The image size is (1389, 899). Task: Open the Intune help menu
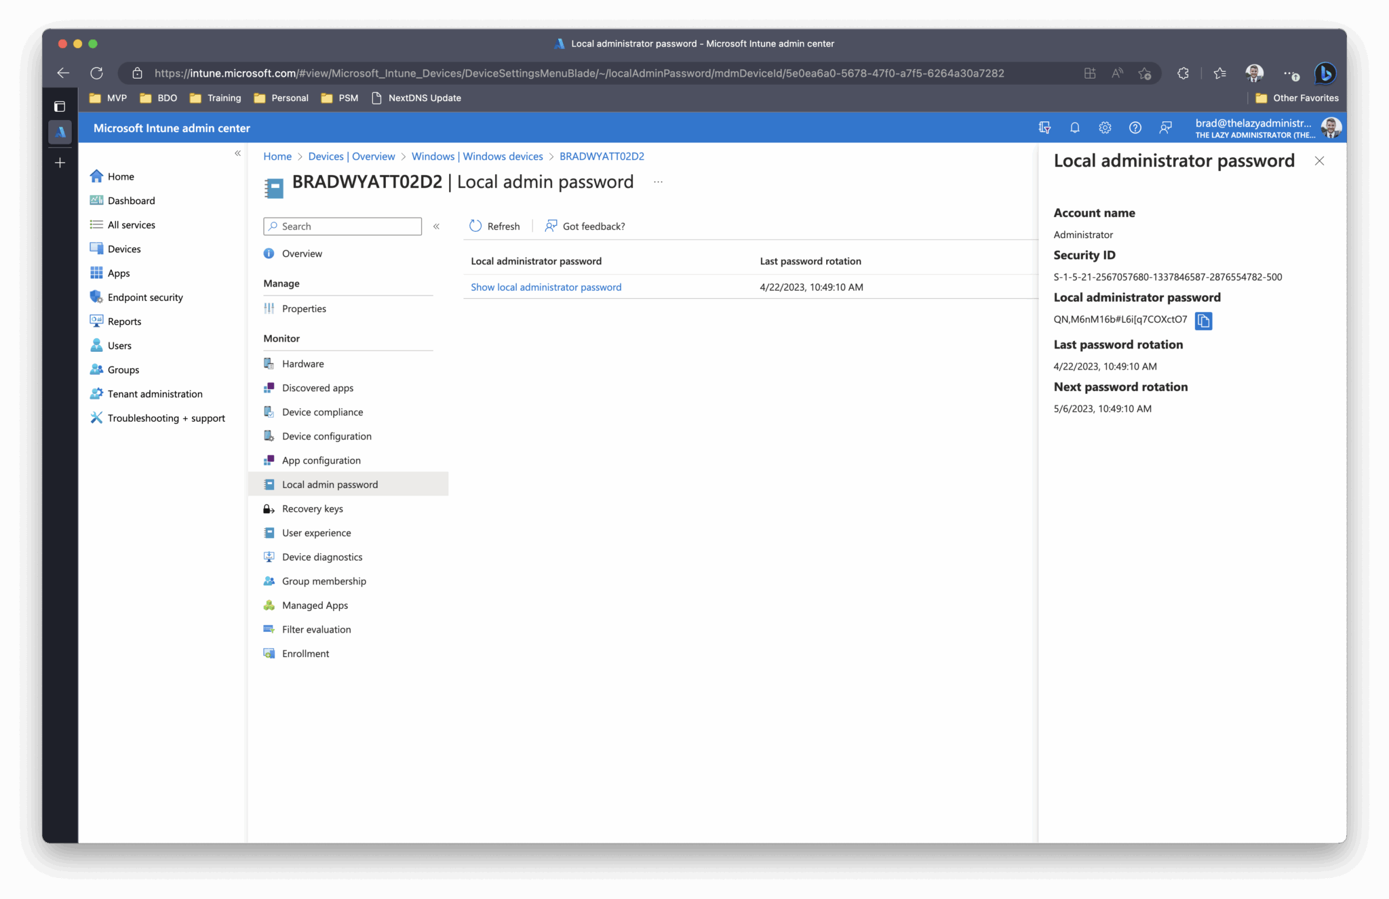coord(1135,127)
